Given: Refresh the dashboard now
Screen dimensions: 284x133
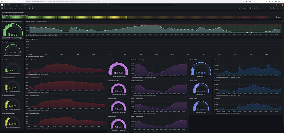Looking at the screenshot, I should tap(274, 8).
